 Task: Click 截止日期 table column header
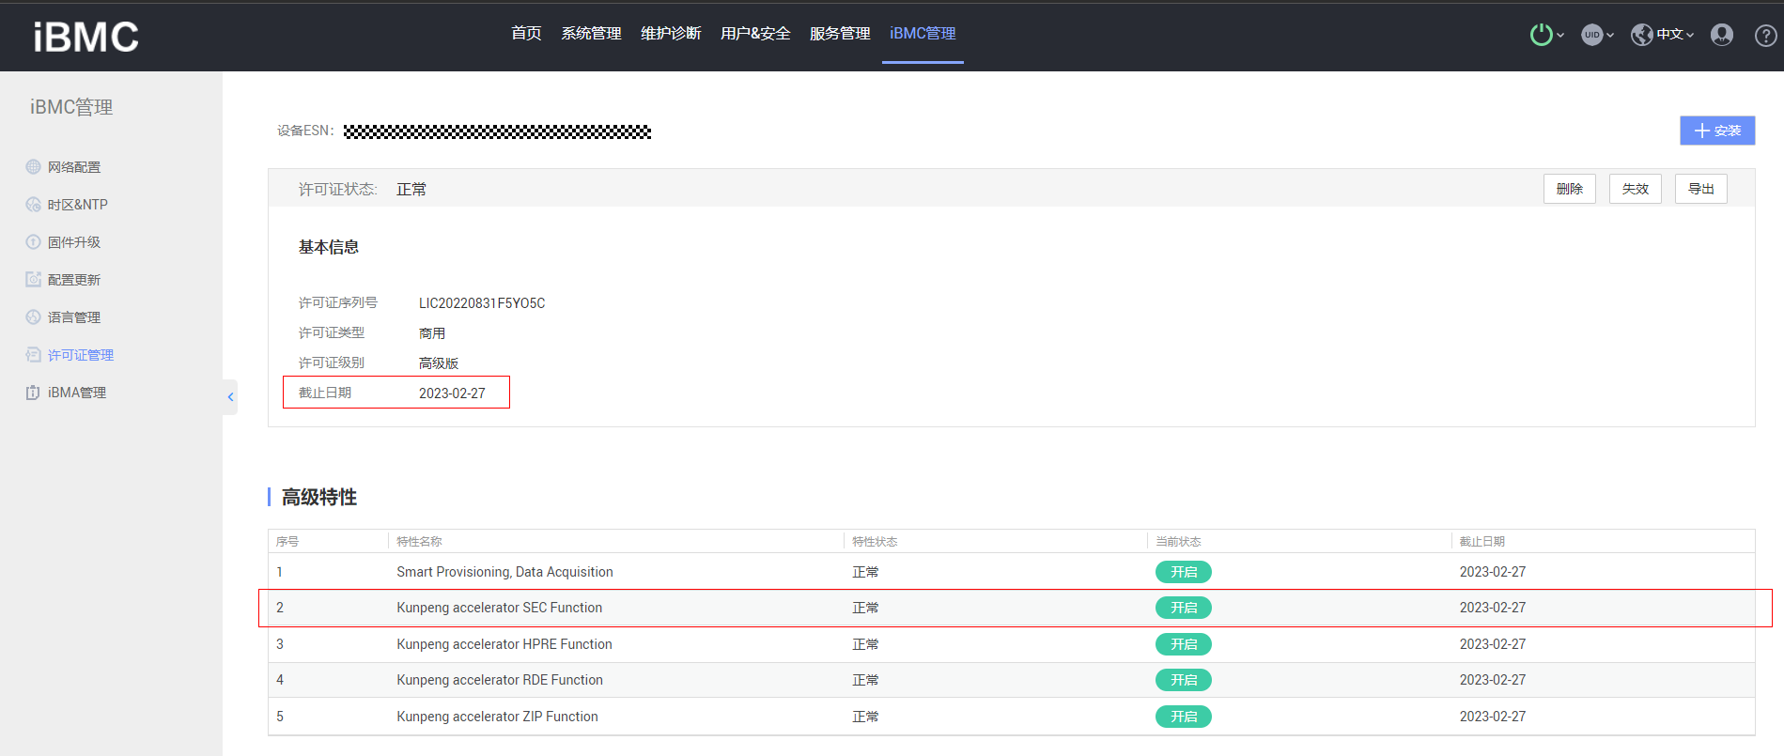tap(1481, 542)
